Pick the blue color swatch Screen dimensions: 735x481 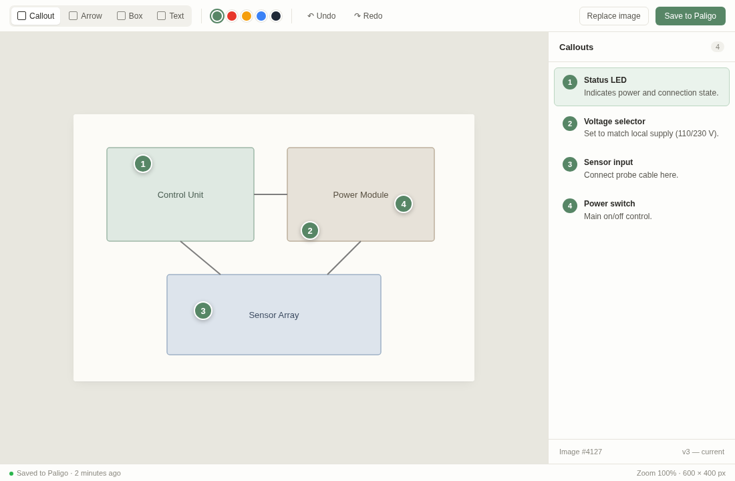(x=261, y=16)
